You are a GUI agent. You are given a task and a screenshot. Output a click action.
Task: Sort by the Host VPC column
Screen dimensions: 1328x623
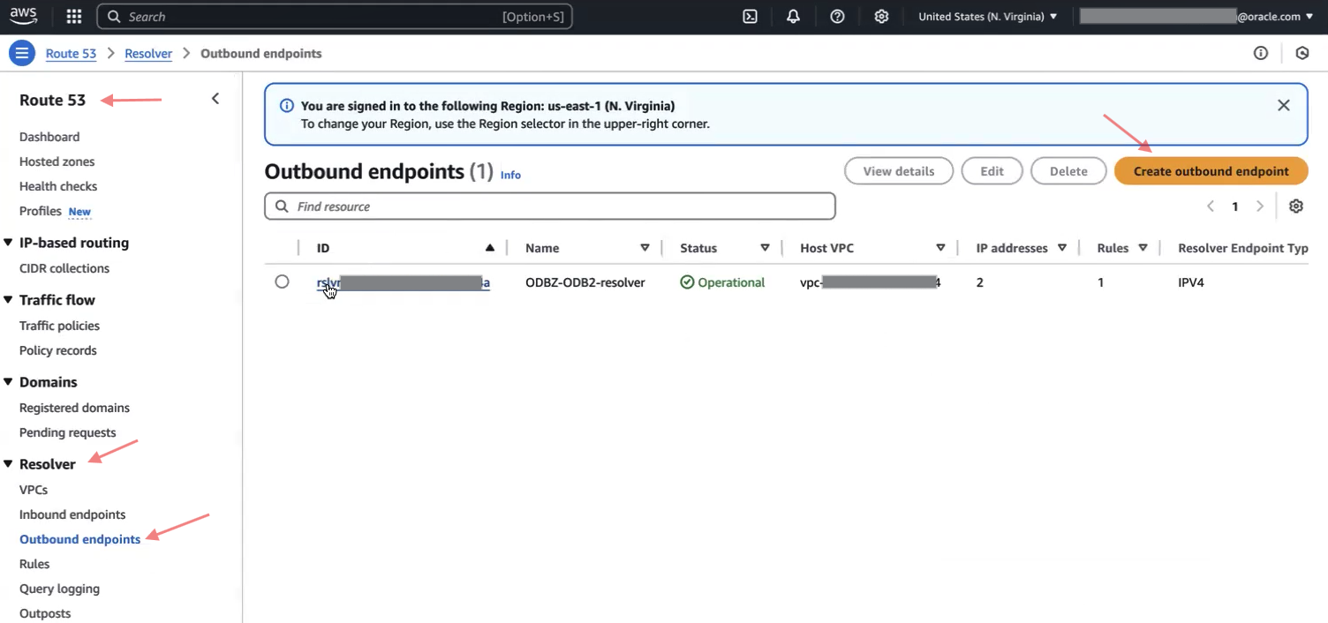click(x=940, y=248)
